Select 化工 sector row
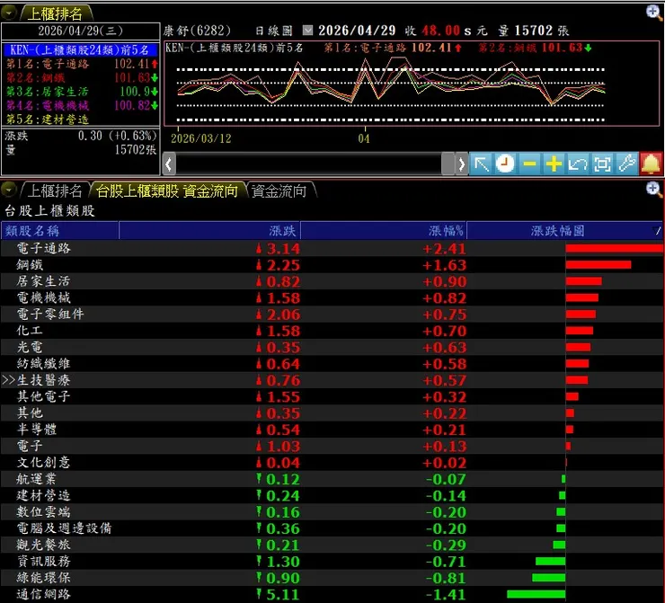 (332, 331)
